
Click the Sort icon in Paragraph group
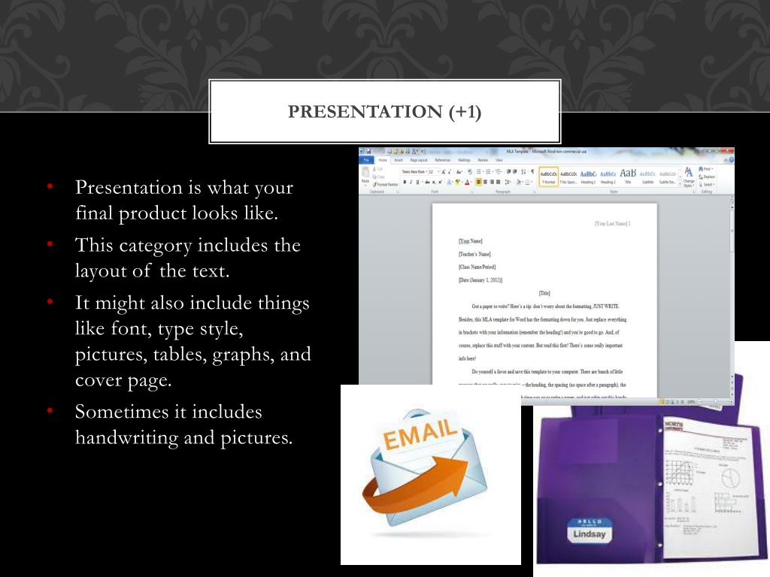pos(523,172)
